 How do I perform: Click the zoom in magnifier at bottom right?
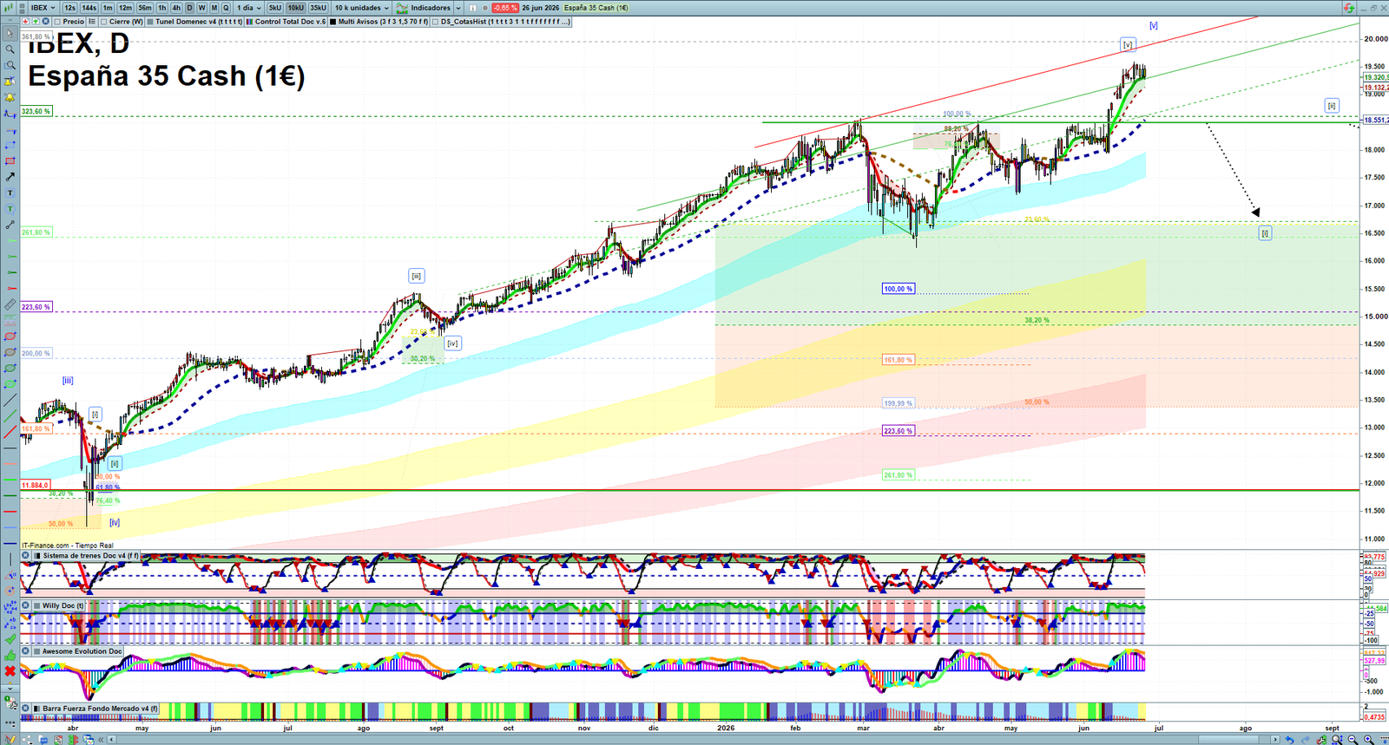click(x=1369, y=739)
